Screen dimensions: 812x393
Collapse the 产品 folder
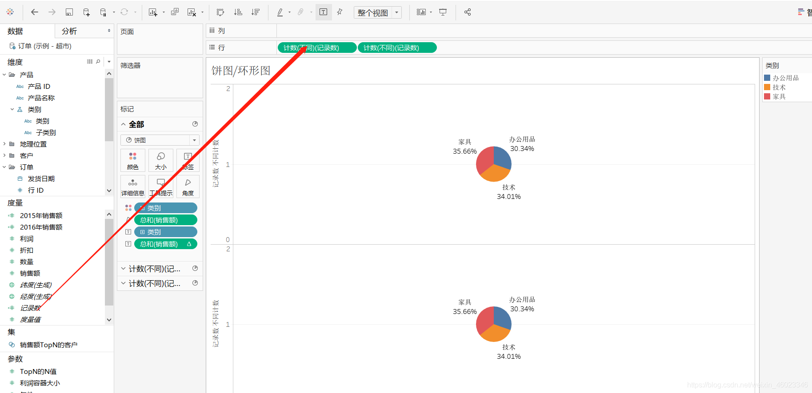[4, 75]
